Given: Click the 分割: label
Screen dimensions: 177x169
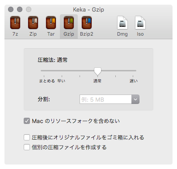Looking at the screenshot, I should click(44, 99).
